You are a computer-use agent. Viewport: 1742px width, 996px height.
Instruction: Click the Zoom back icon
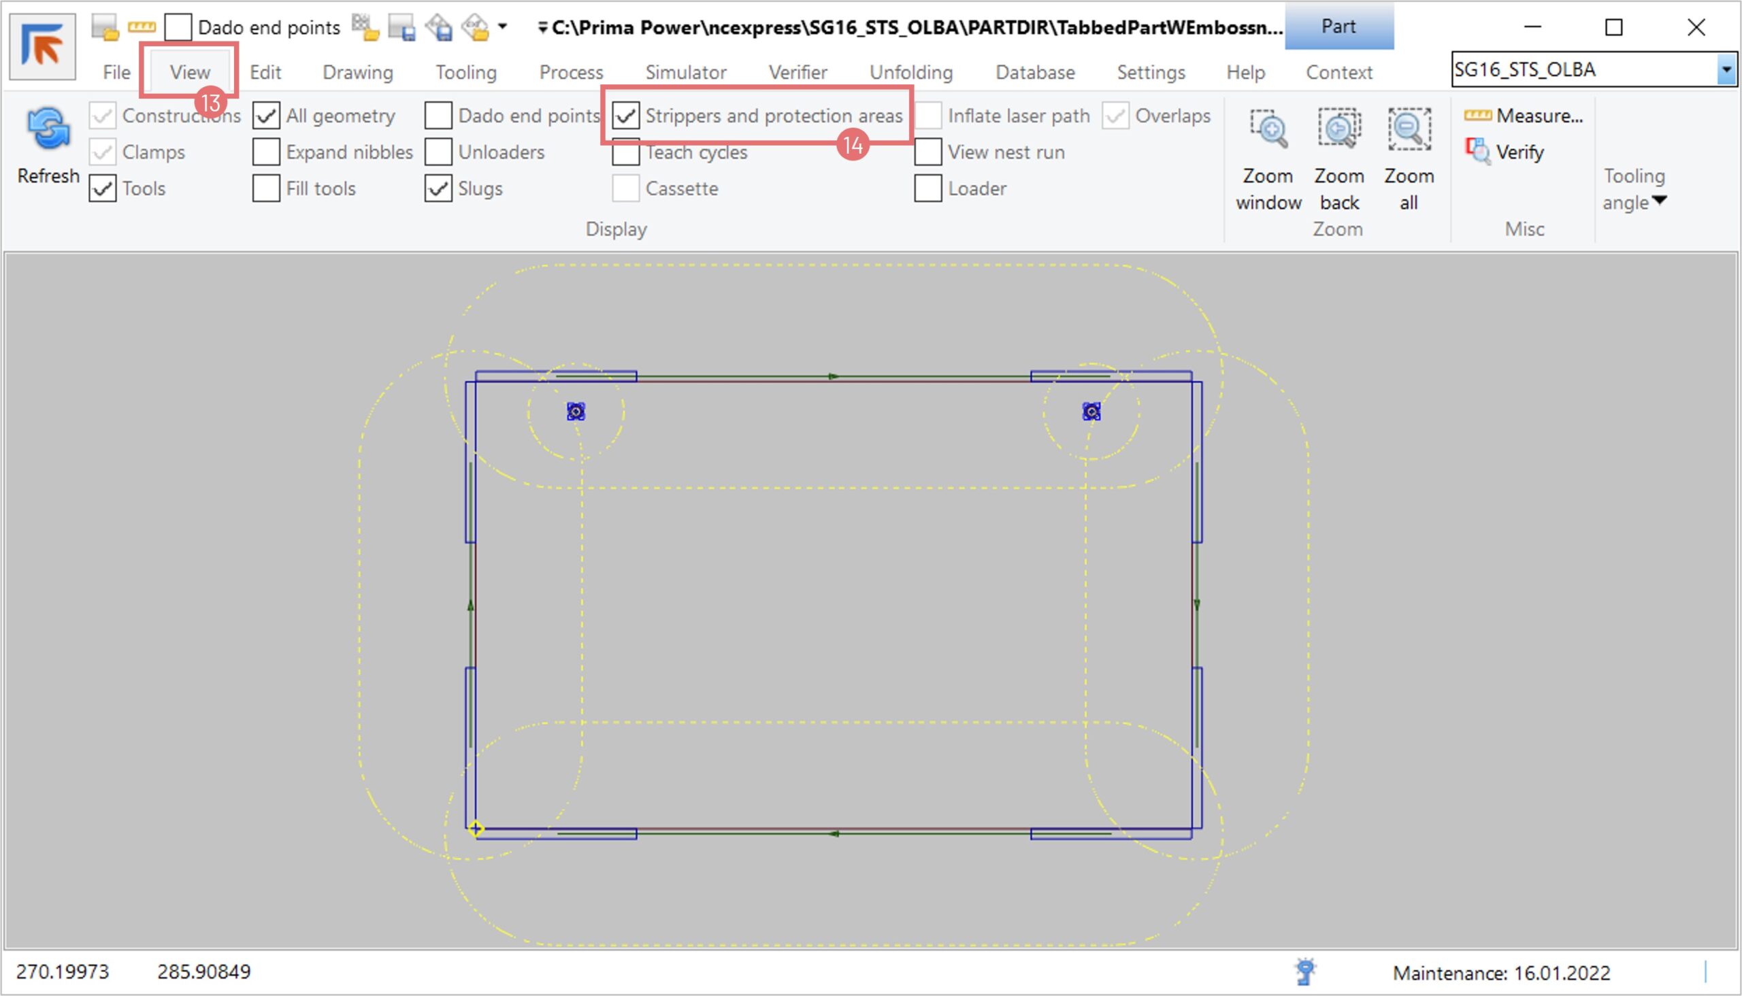(x=1338, y=130)
